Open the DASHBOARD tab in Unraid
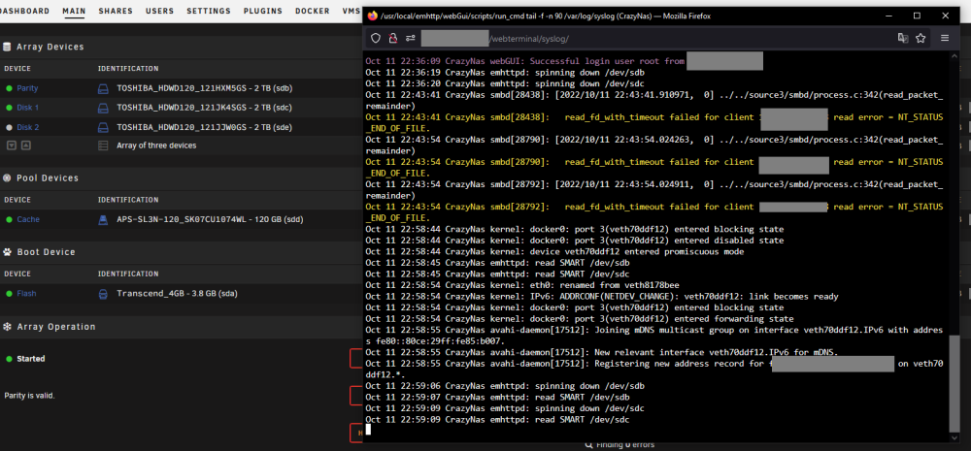This screenshot has width=971, height=451. click(25, 11)
